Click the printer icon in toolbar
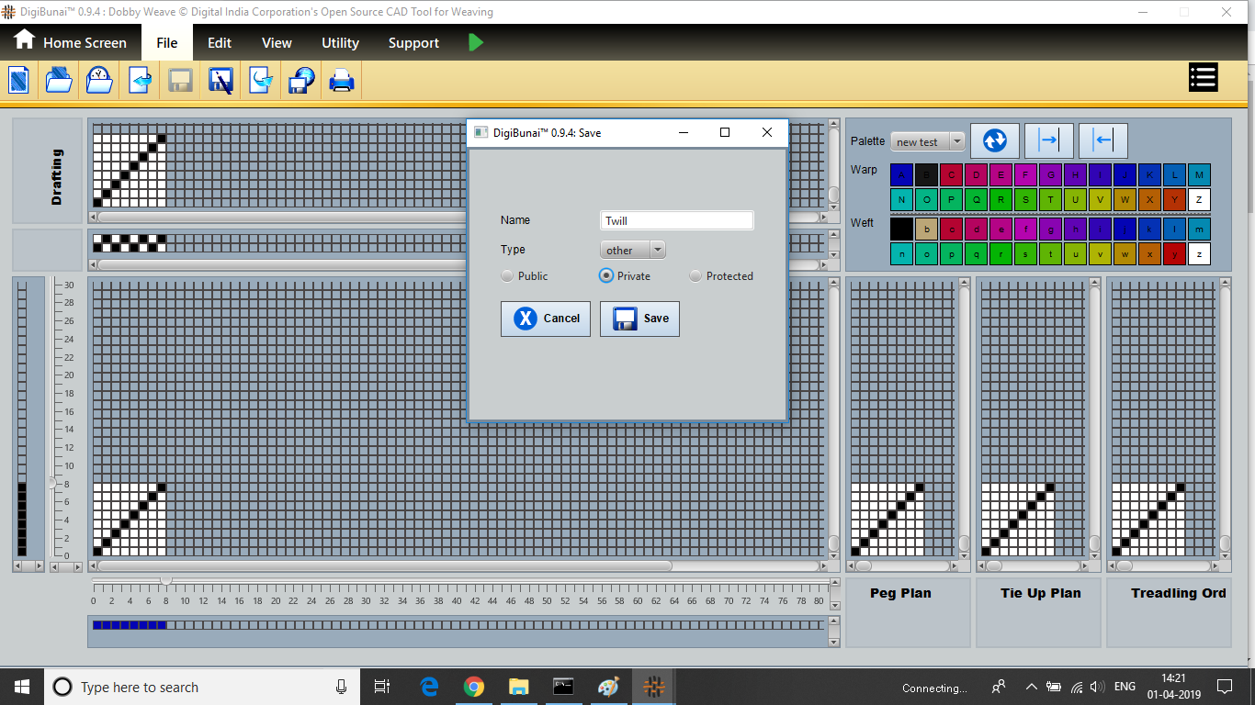Viewport: 1255px width, 705px height. tap(342, 81)
